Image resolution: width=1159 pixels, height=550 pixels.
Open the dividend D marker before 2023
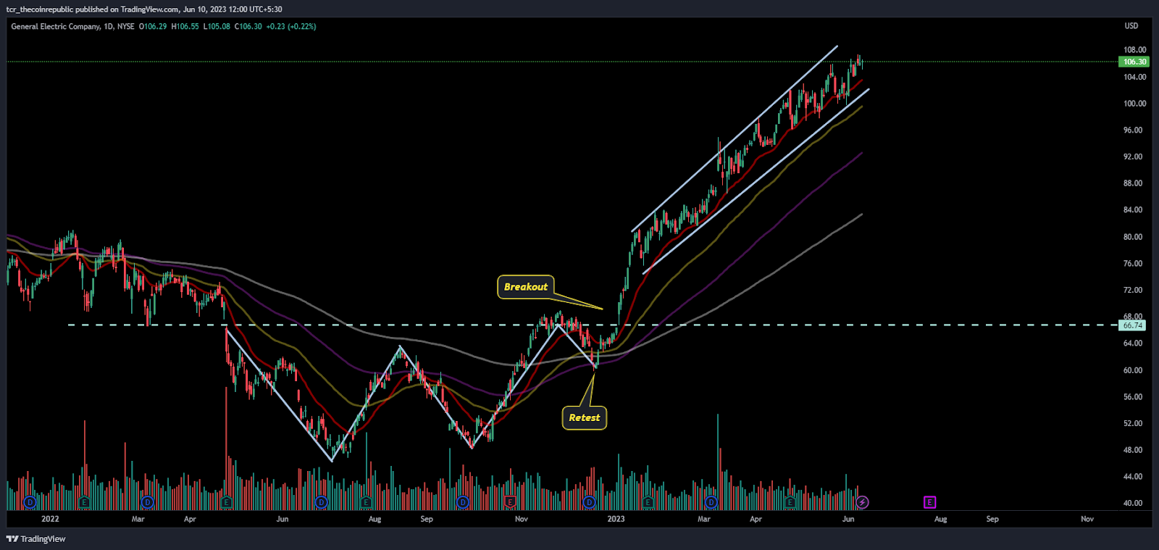tap(589, 502)
